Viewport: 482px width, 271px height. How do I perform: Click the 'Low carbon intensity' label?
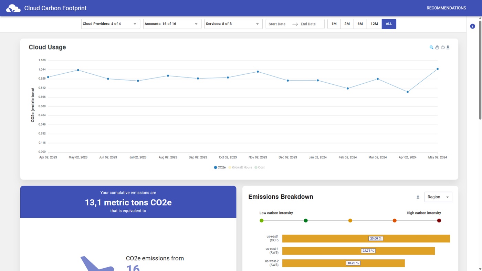point(276,213)
